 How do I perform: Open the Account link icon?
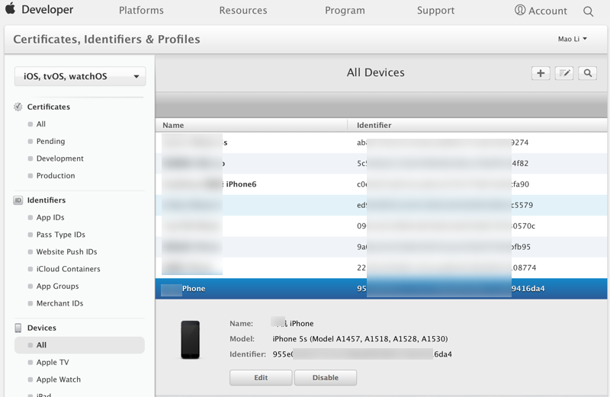click(520, 10)
